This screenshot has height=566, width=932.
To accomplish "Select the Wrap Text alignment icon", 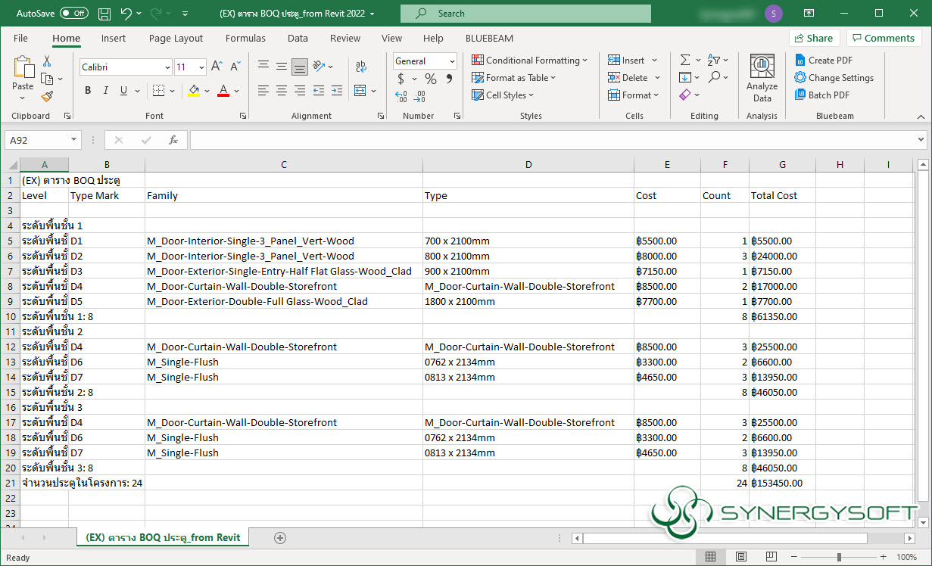I will [x=361, y=65].
